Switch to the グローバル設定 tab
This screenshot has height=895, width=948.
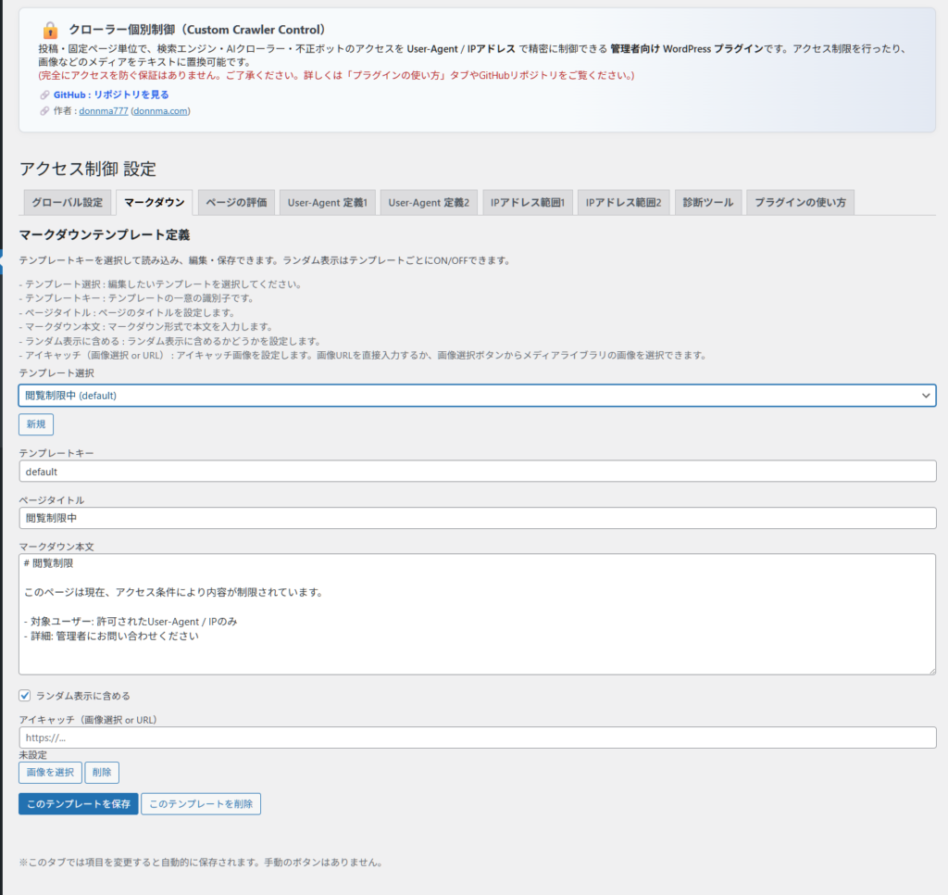pyautogui.click(x=68, y=202)
